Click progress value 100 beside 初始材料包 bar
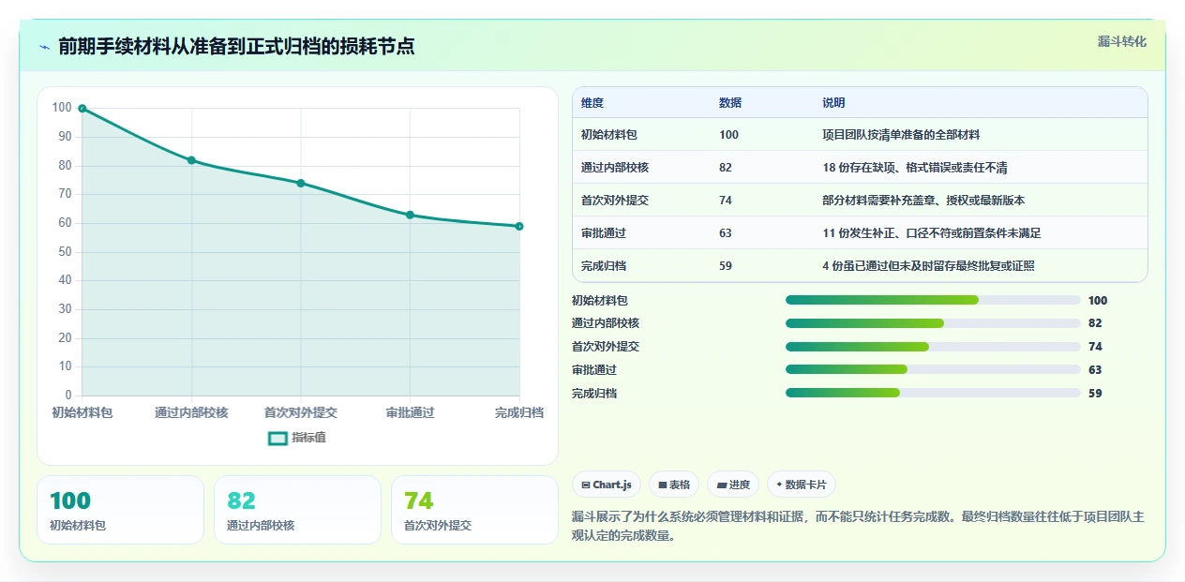This screenshot has height=582, width=1185. coord(1098,301)
